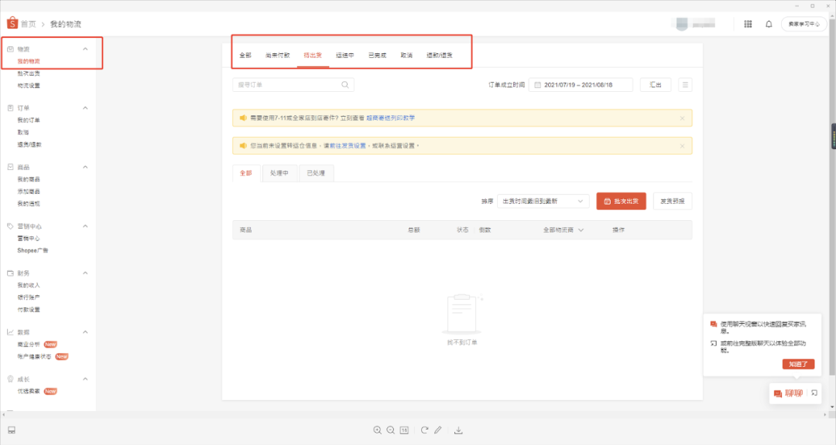Click the hamburger list icon beside 汇出

click(x=685, y=84)
